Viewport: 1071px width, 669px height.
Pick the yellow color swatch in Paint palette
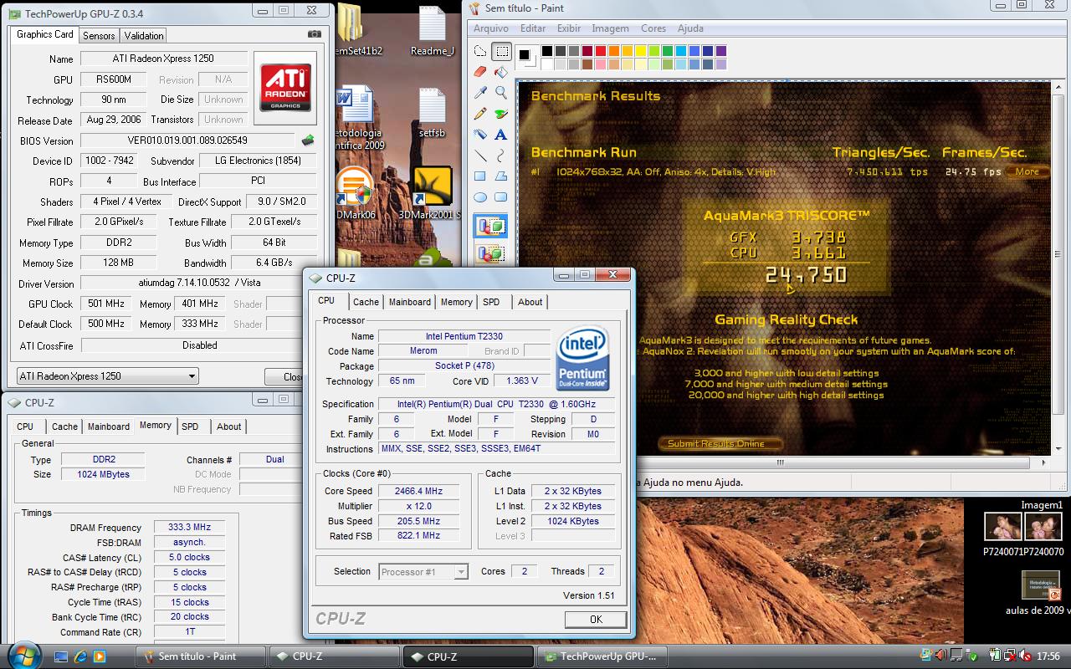(641, 51)
